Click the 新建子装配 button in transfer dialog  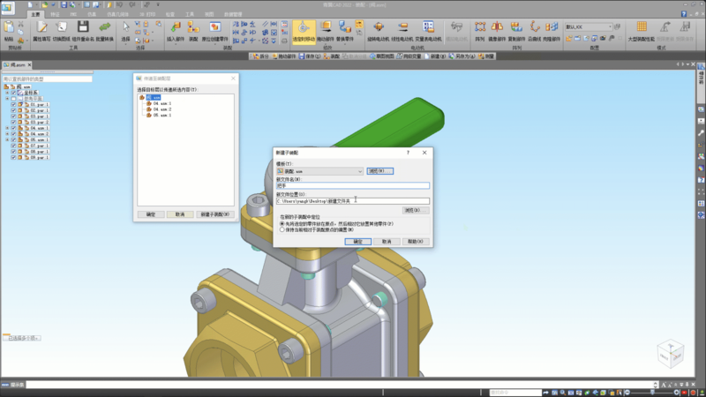[x=214, y=213]
